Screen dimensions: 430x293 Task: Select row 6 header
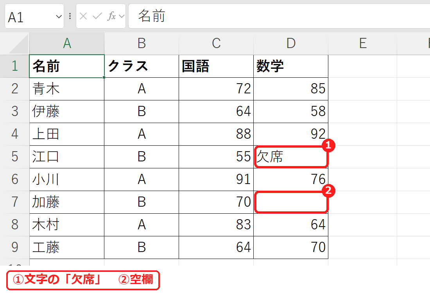click(15, 180)
